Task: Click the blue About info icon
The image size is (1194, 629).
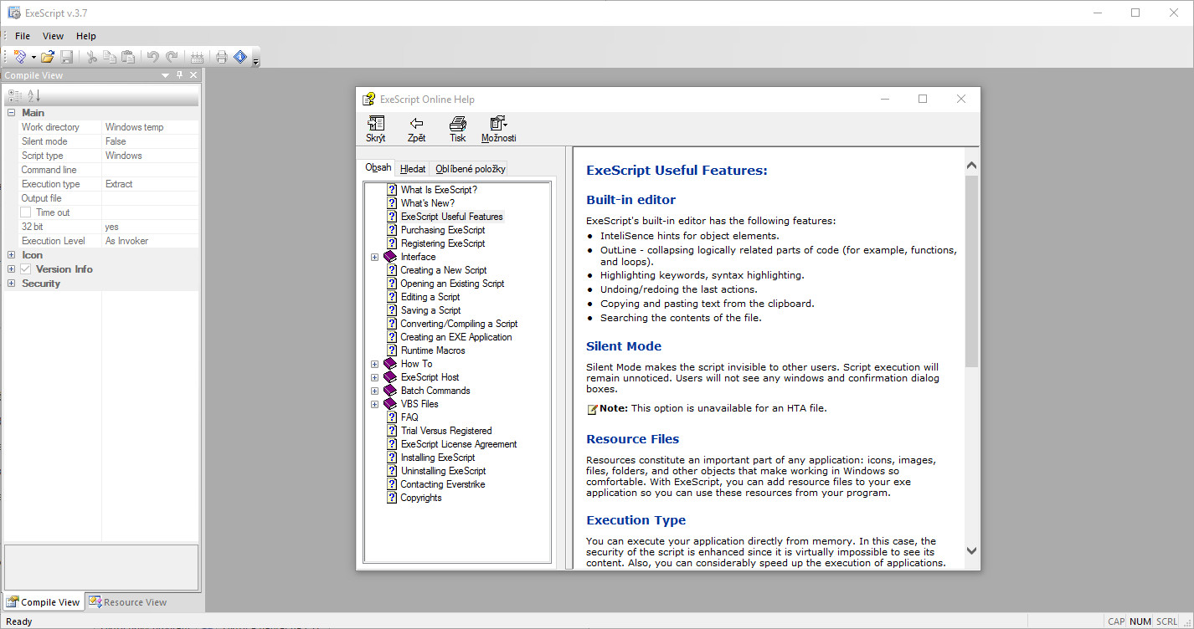Action: (x=240, y=57)
